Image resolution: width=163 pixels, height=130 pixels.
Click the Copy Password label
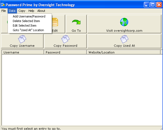(x=65, y=46)
